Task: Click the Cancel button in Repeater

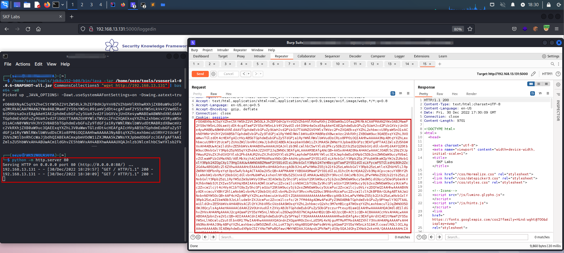Action: point(228,74)
